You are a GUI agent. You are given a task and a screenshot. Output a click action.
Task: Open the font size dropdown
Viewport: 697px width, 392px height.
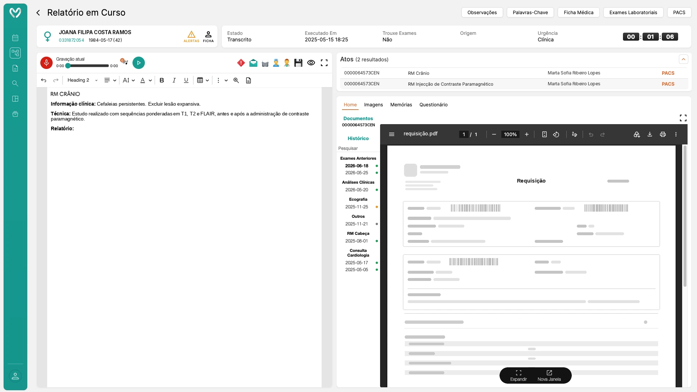tap(129, 80)
